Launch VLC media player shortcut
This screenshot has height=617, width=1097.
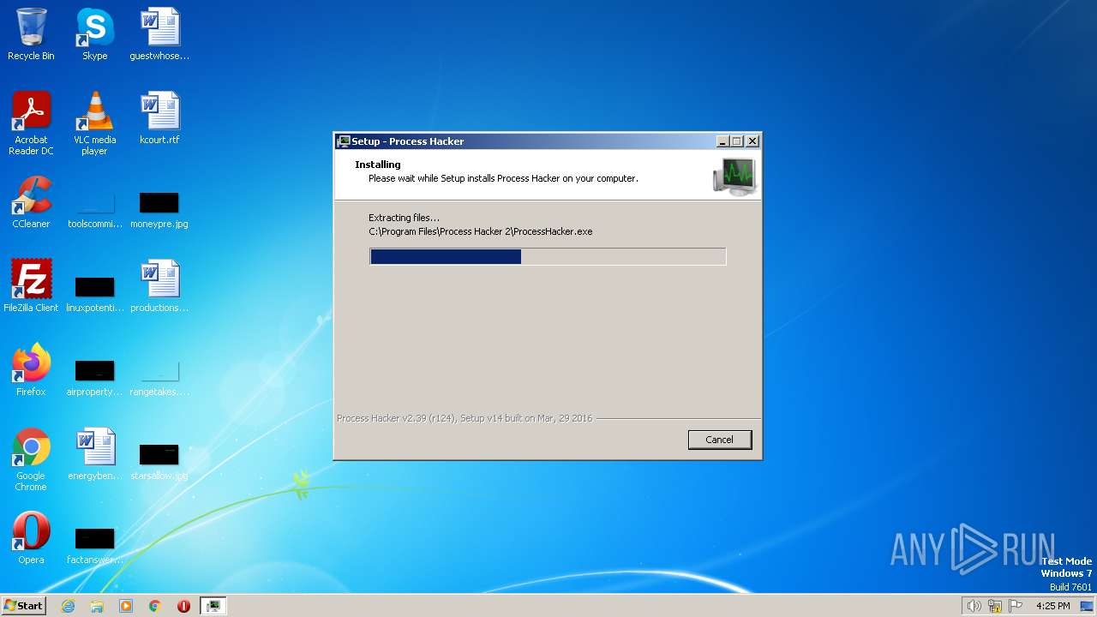pos(94,123)
